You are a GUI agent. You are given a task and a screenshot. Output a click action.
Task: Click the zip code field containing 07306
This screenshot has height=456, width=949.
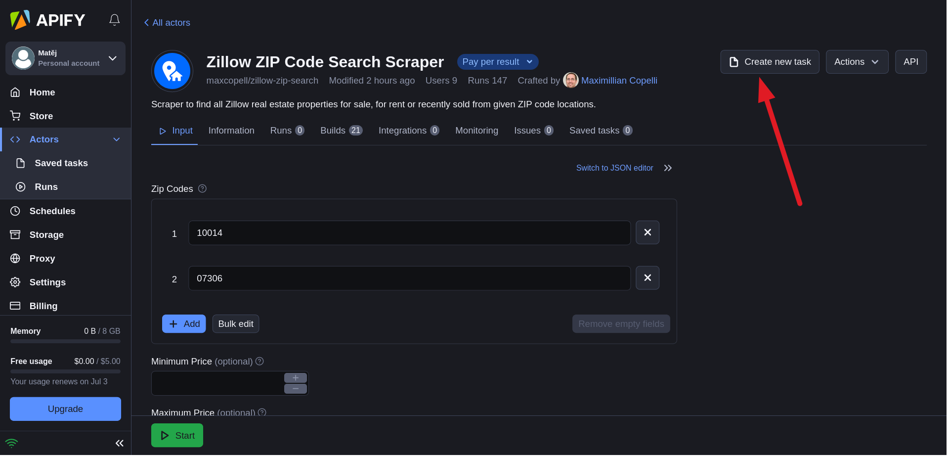(409, 279)
